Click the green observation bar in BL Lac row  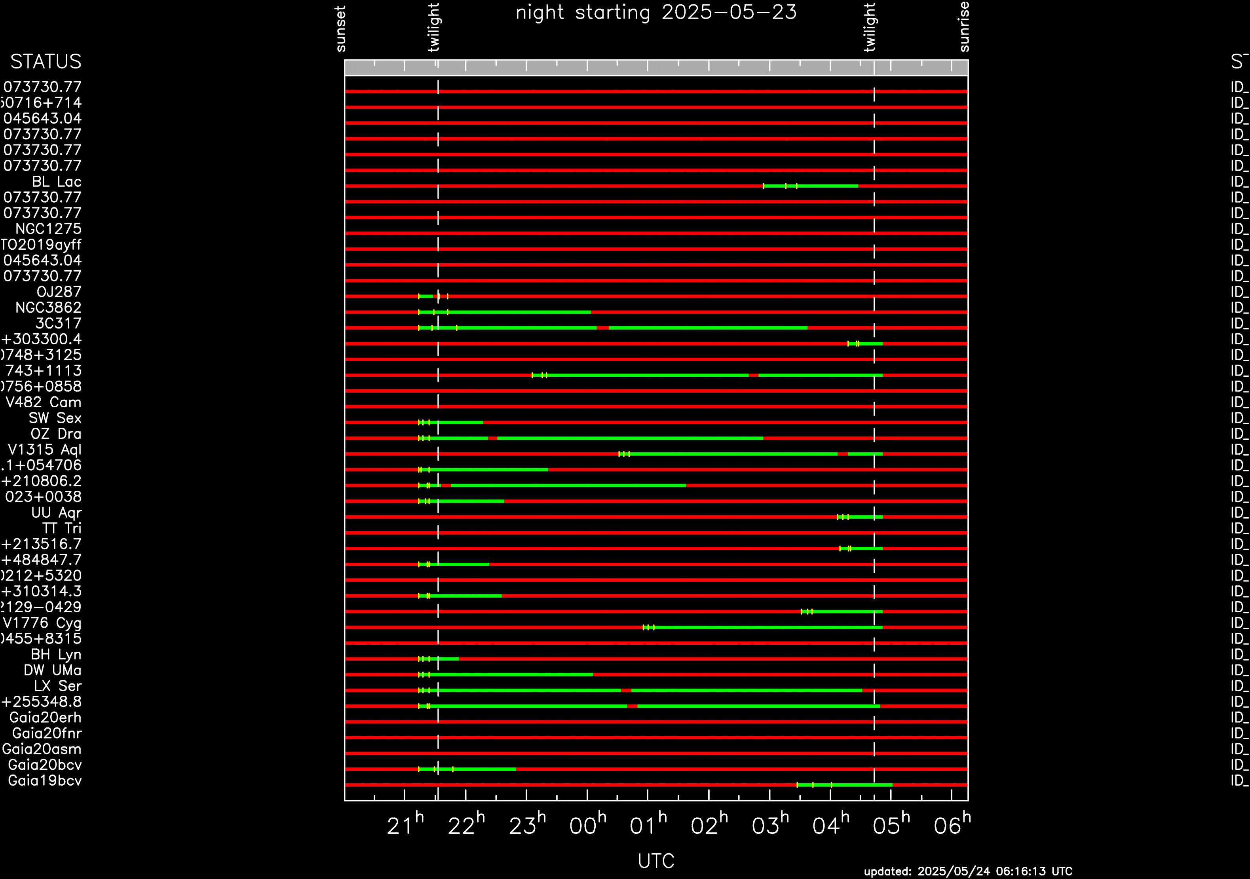click(x=811, y=186)
